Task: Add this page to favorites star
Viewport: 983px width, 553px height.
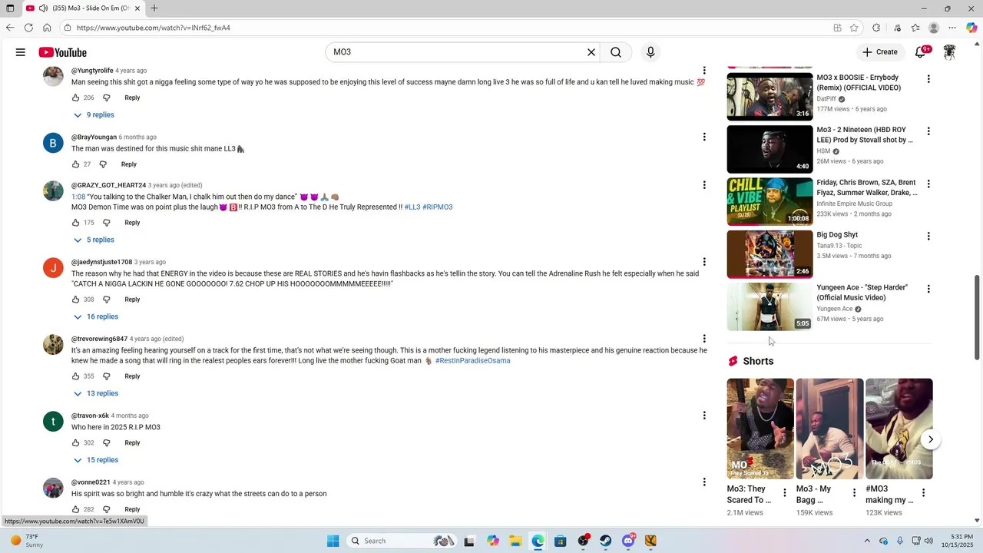Action: tap(854, 28)
